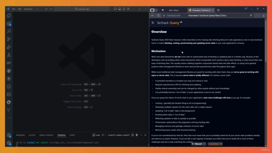The image size is (272, 153).
Task: Open the Run and Debug view
Action: [x=8, y=47]
